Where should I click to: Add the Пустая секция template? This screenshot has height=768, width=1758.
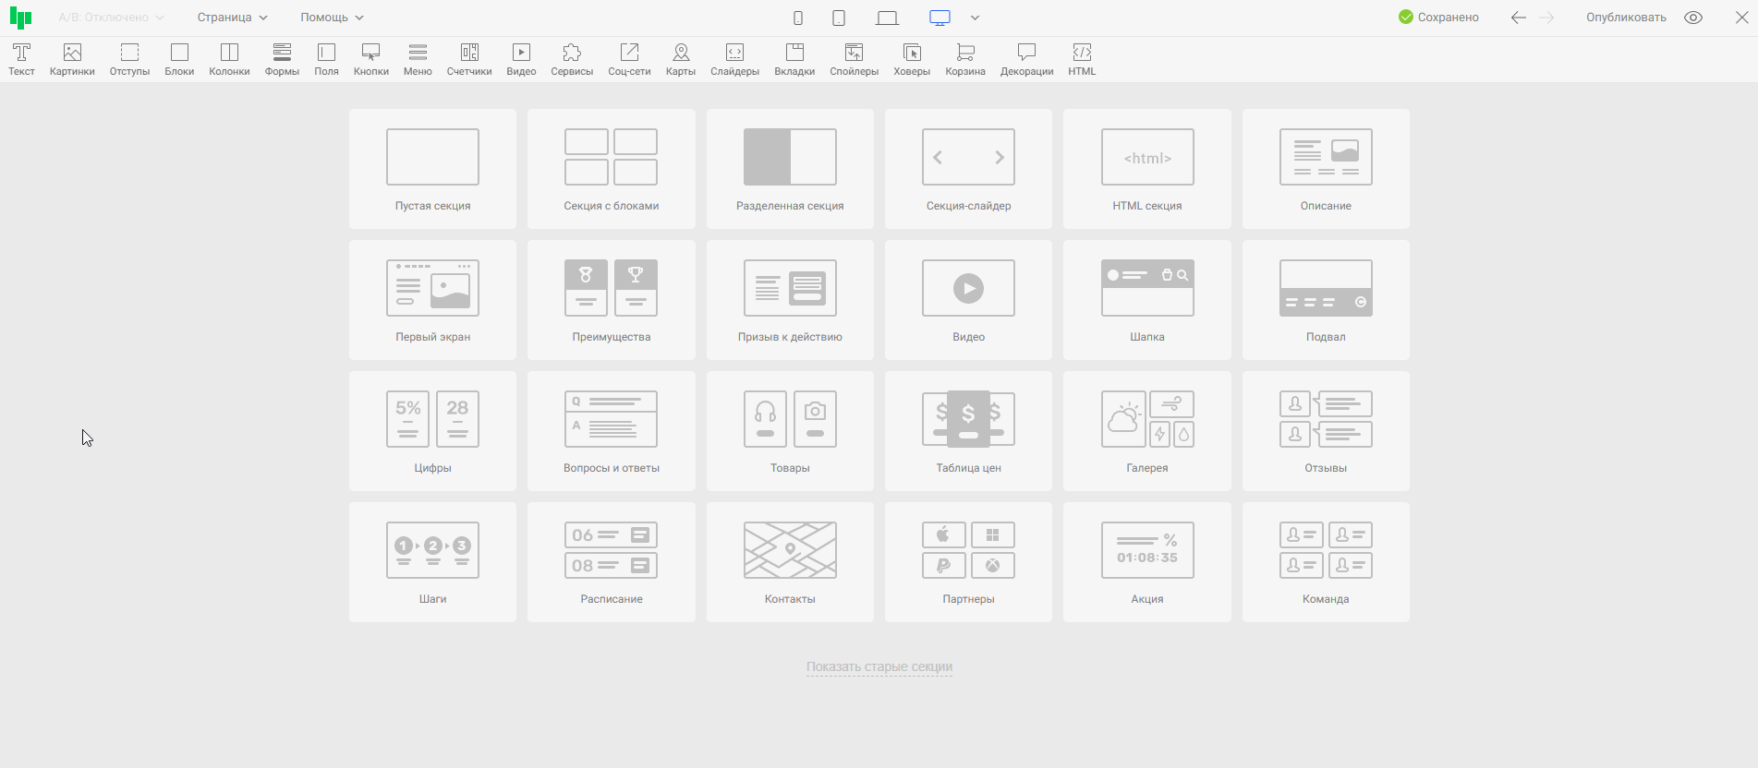[432, 169]
